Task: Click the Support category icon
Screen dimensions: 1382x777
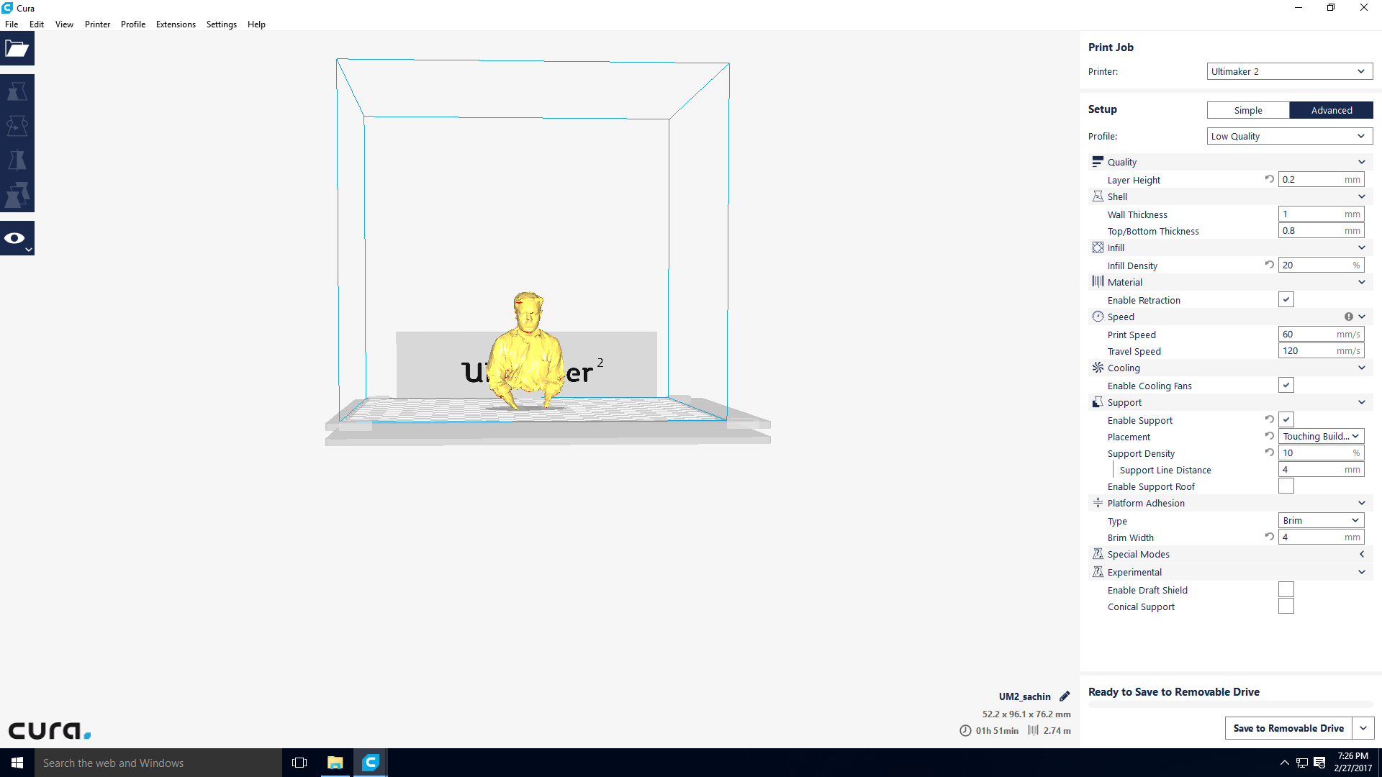Action: [1098, 402]
